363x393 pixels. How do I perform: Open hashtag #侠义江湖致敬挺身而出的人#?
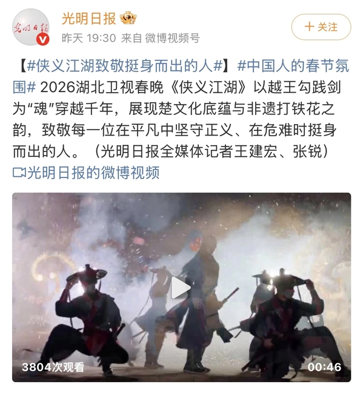[x=125, y=67]
